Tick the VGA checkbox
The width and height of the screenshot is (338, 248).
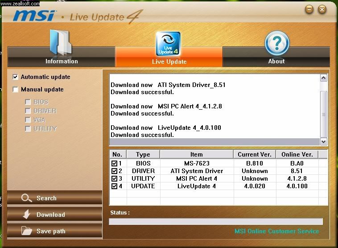point(28,120)
